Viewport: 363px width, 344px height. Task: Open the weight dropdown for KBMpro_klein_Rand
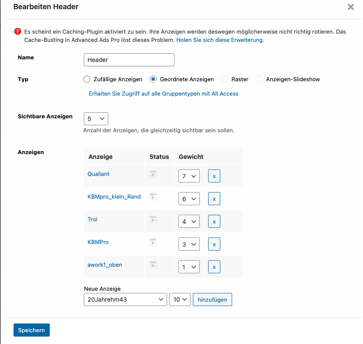click(x=189, y=199)
